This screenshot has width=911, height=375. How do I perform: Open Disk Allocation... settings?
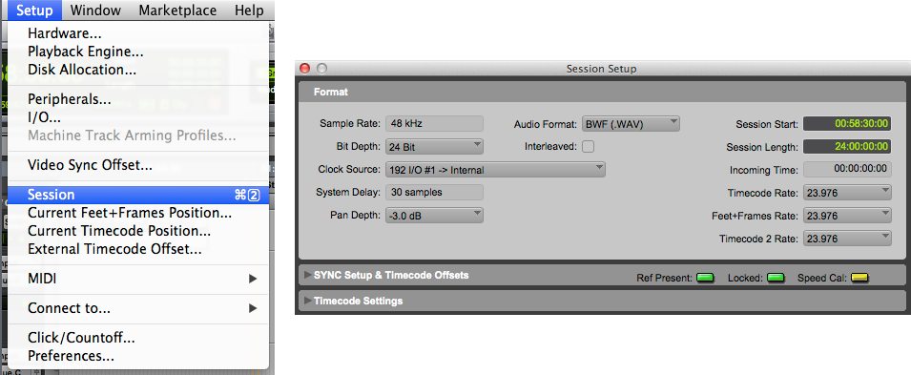[x=137, y=70]
